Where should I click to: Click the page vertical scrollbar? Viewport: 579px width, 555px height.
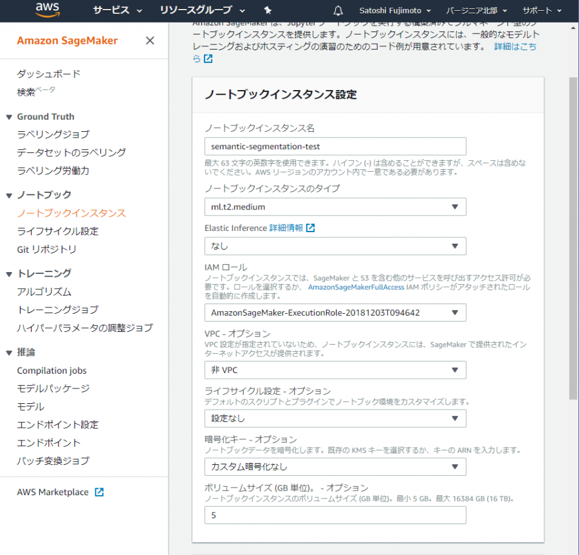[573, 238]
